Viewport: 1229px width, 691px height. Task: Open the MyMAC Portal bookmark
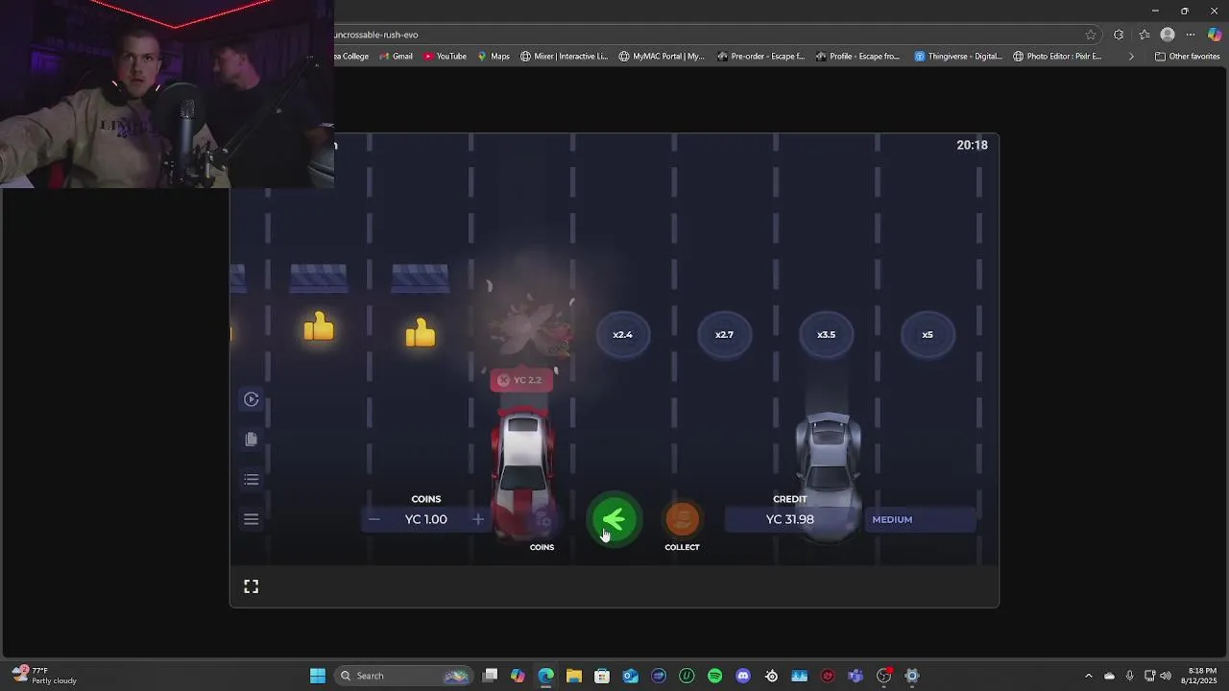[662, 57]
